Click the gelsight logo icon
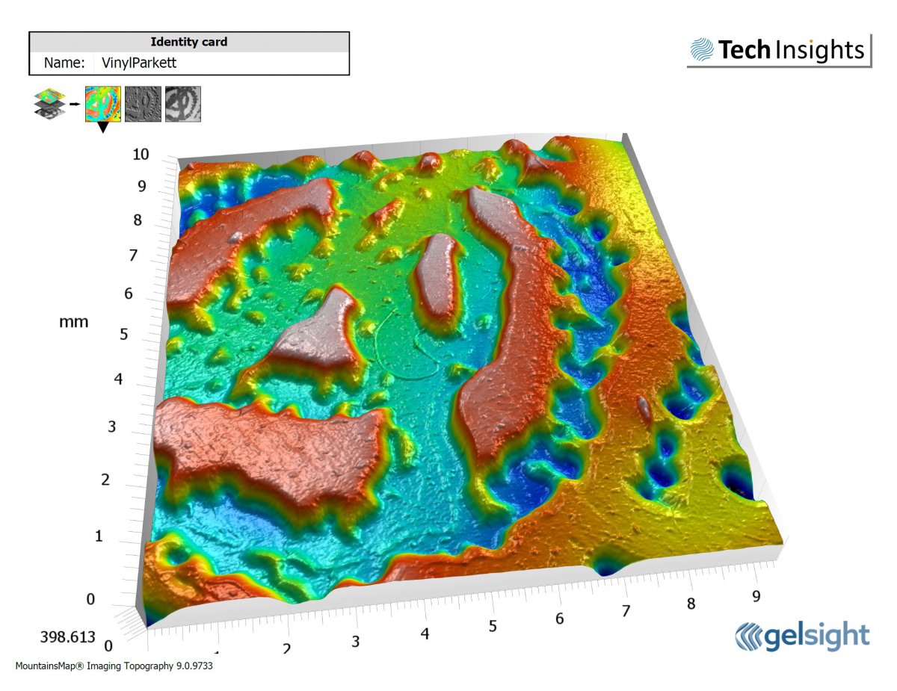The width and height of the screenshot is (897, 691). (x=753, y=636)
